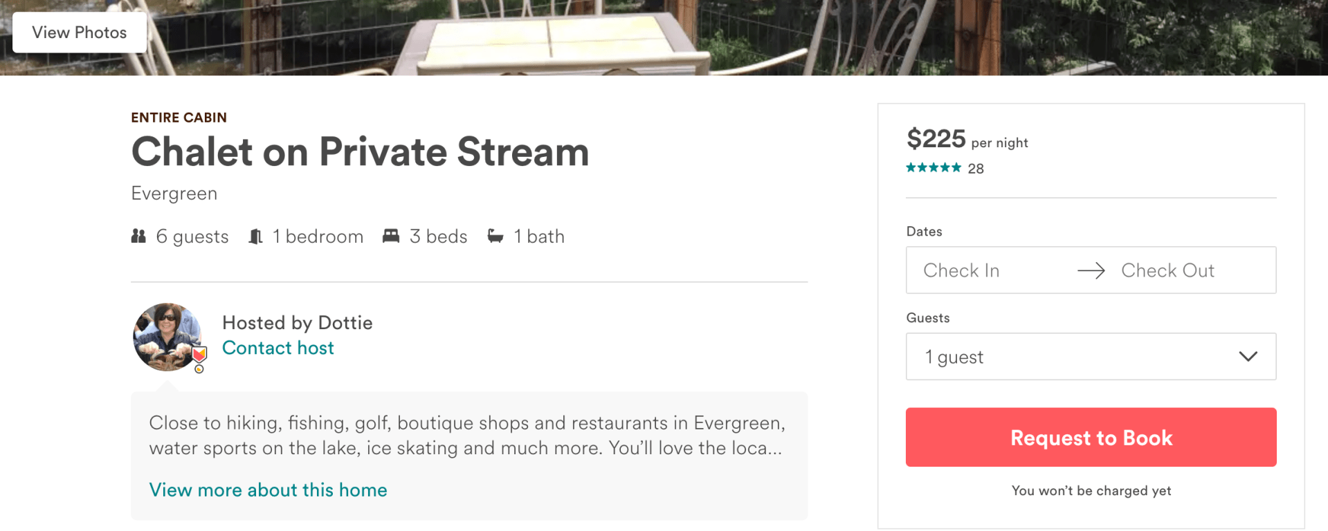Click the guests people icon
Viewport: 1328px width, 531px height.
coord(138,236)
